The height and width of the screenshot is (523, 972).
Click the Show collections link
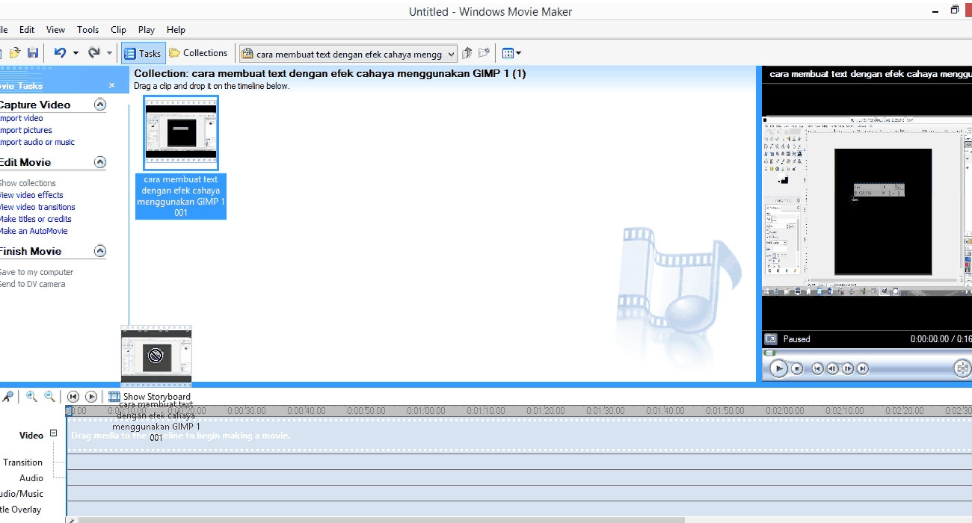(x=28, y=183)
